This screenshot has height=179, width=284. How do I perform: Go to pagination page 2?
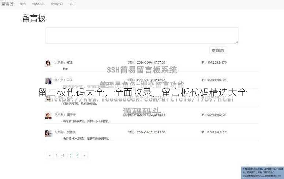64,155
